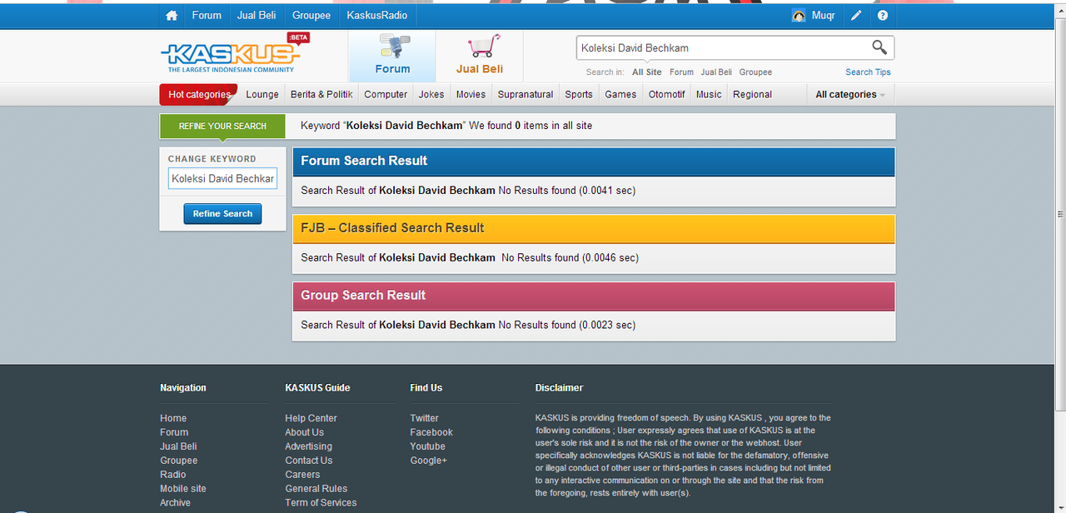Viewport: 1066px width, 513px height.
Task: Click the home icon in top bar
Action: click(172, 16)
